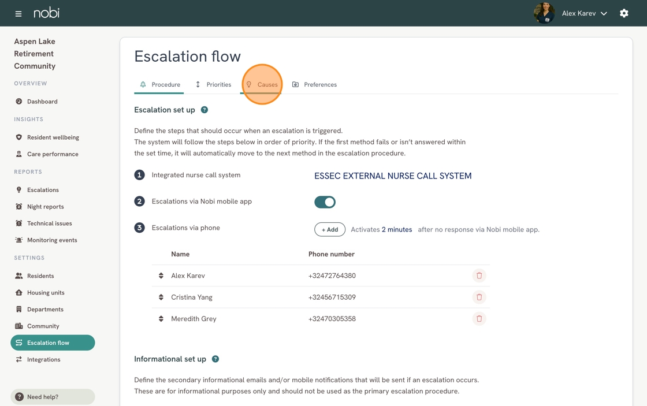Click the name Meredith Grey

(194, 319)
